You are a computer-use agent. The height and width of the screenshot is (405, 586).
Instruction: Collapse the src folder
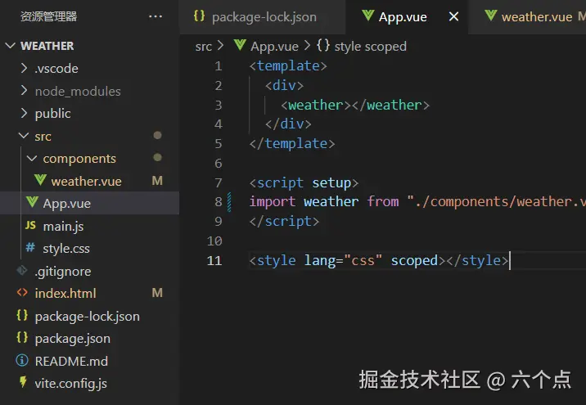(x=24, y=136)
